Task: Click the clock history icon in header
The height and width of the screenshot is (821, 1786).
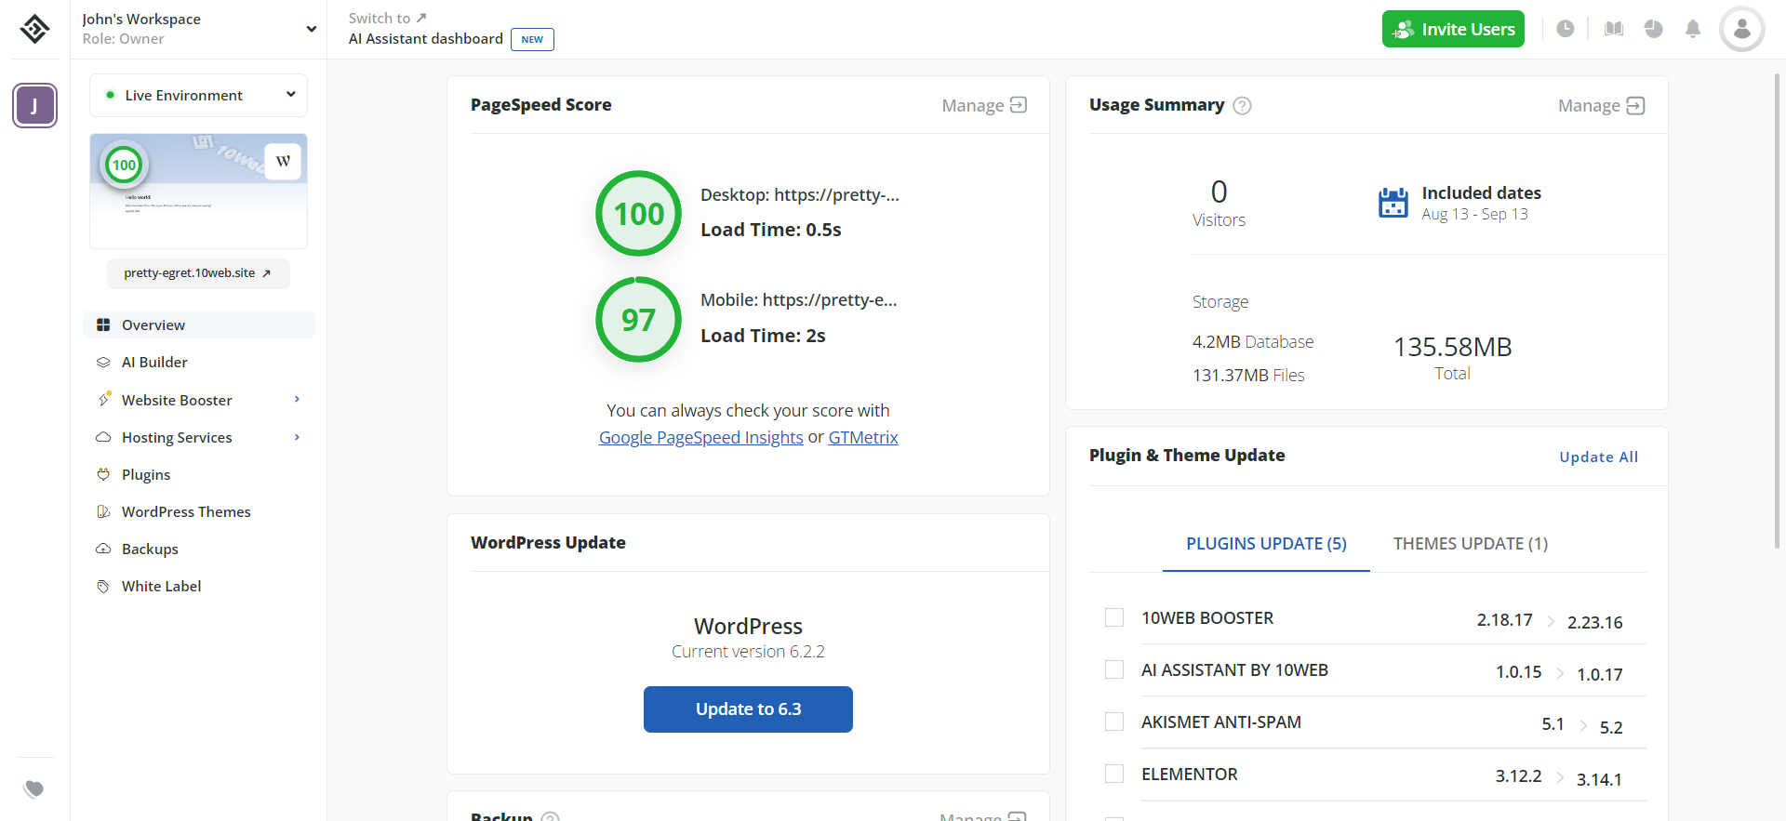Action: pos(1566,29)
